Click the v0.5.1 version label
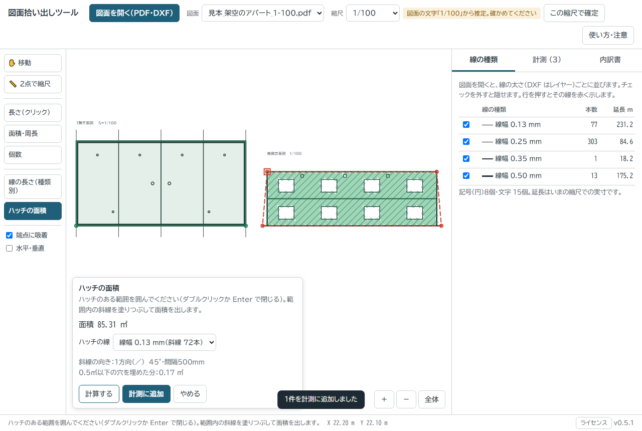642x431 pixels. click(624, 423)
